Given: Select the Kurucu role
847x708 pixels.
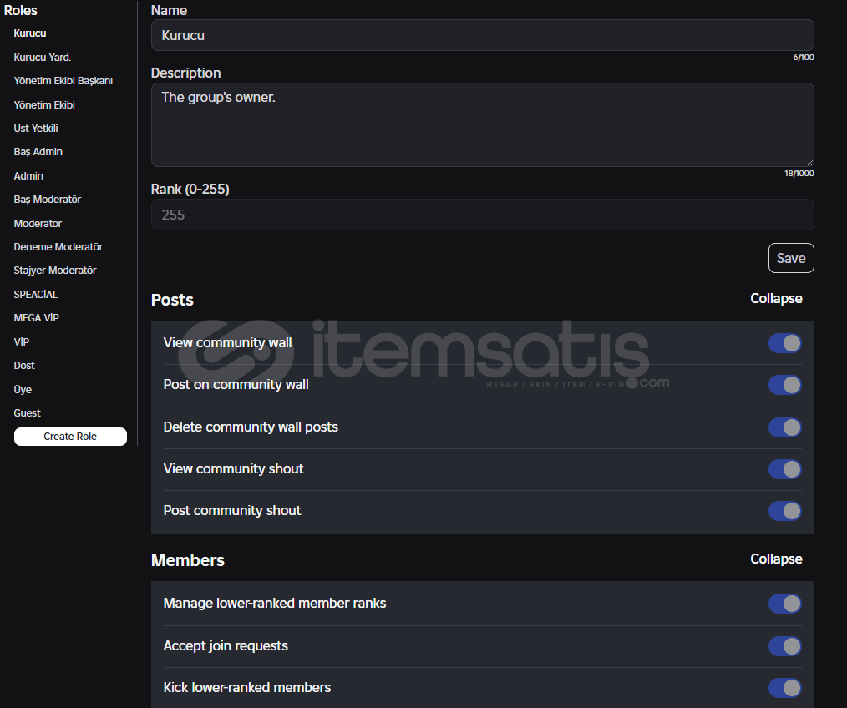Looking at the screenshot, I should click(x=30, y=33).
